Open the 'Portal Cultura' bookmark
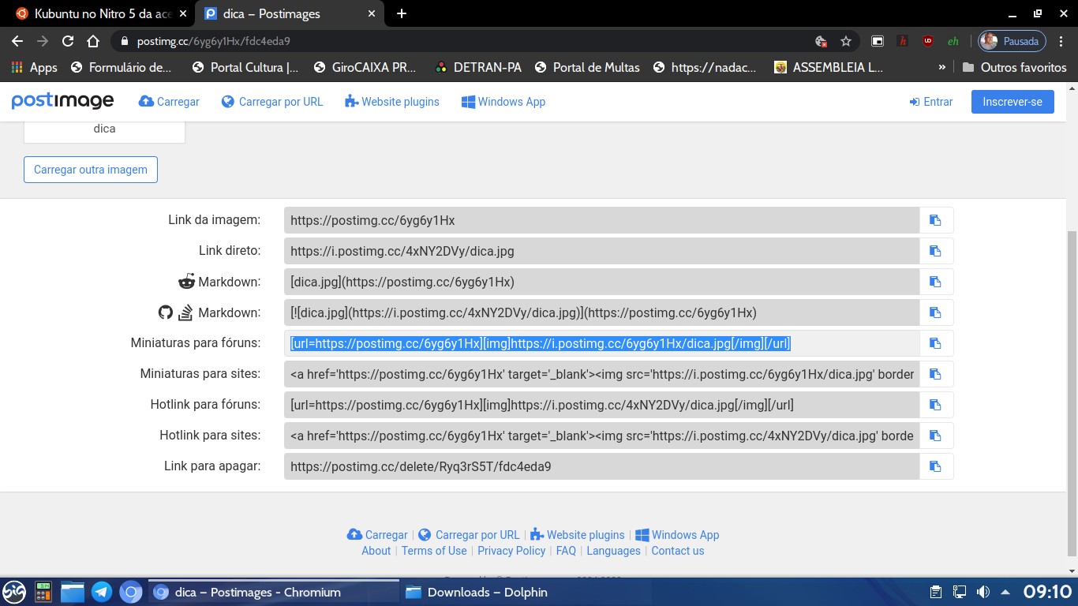Viewport: 1078px width, 606px height. (245, 67)
